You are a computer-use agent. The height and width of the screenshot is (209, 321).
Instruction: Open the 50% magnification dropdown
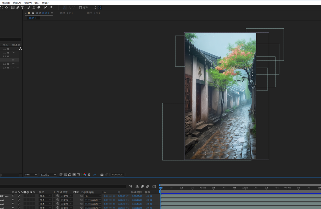coord(30,174)
